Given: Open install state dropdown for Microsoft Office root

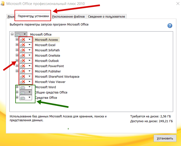Looking at the screenshot, I should 21,34.
